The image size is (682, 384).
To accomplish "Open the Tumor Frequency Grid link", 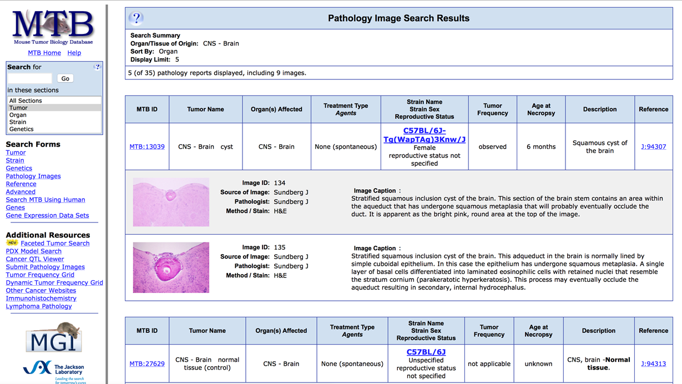I will [40, 275].
